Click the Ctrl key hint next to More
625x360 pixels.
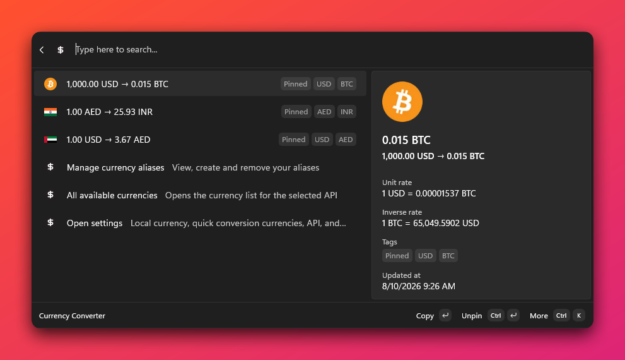(x=561, y=315)
